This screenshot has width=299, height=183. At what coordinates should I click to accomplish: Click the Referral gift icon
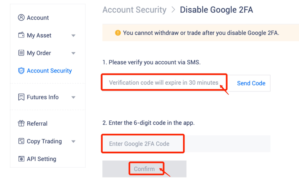click(x=21, y=124)
